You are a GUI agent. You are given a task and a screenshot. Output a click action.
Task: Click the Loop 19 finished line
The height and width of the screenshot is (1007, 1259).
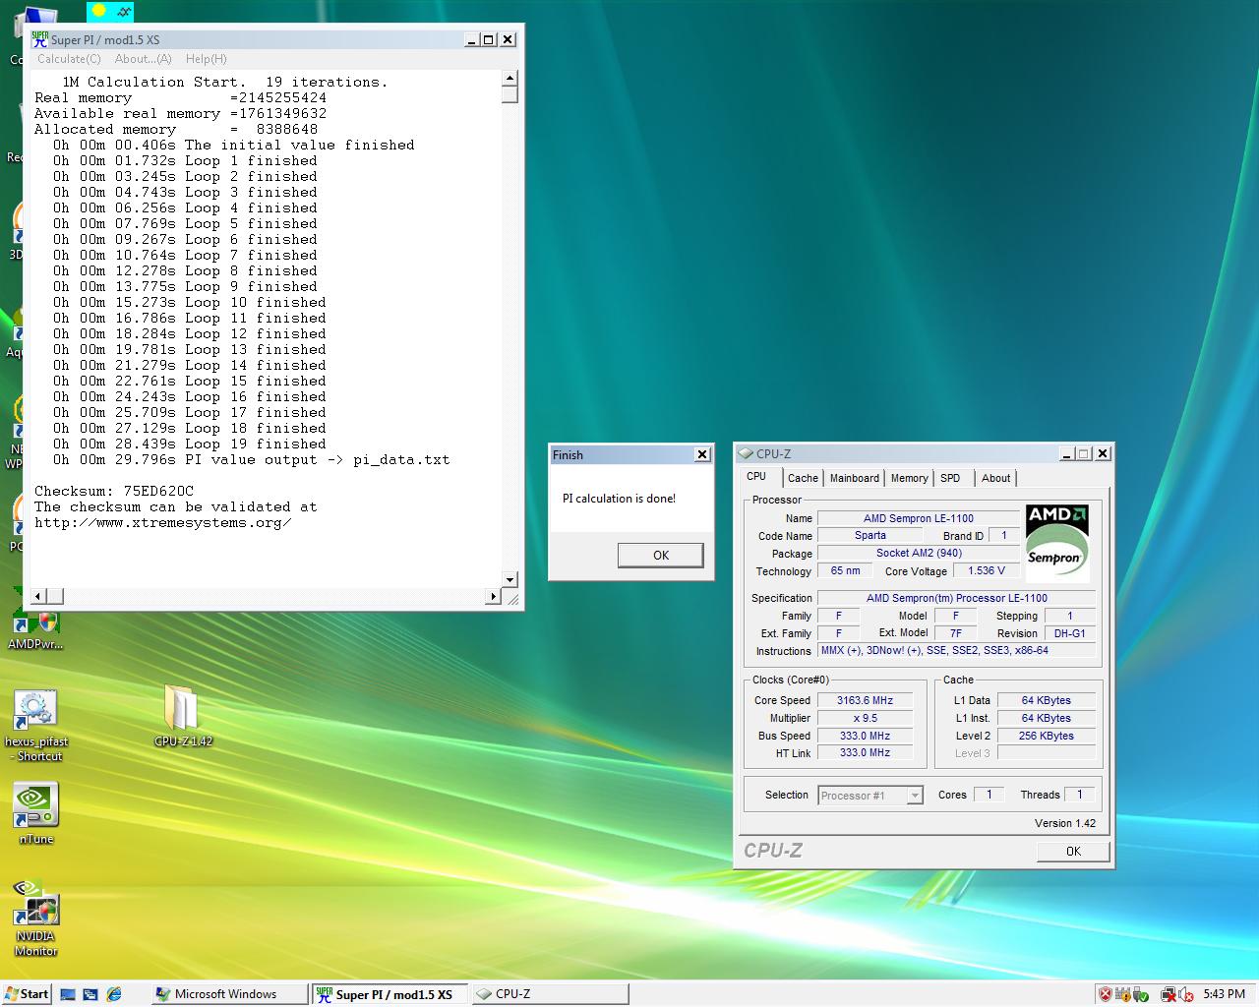[189, 444]
